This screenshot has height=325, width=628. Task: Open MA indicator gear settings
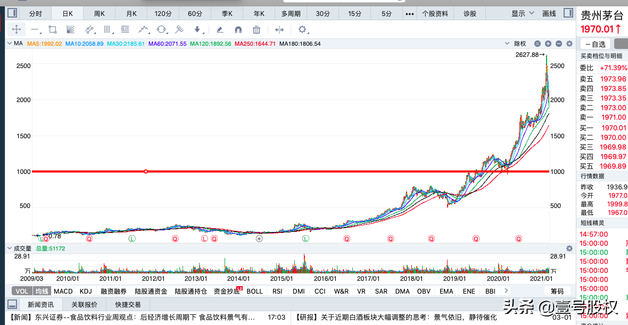569,44
